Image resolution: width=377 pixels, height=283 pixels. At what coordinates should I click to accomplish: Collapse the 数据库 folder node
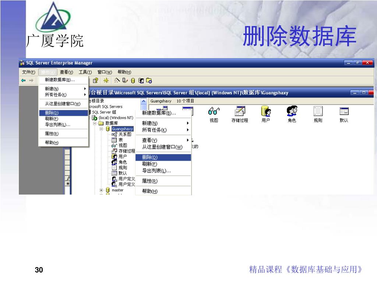point(95,123)
